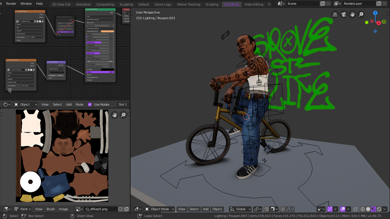Toggle Use Nodes checkbox

pyautogui.click(x=90, y=104)
